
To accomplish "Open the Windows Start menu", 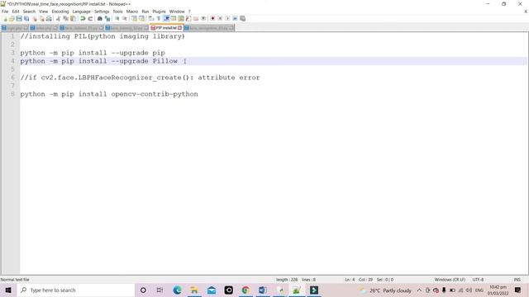I will click(x=8, y=290).
